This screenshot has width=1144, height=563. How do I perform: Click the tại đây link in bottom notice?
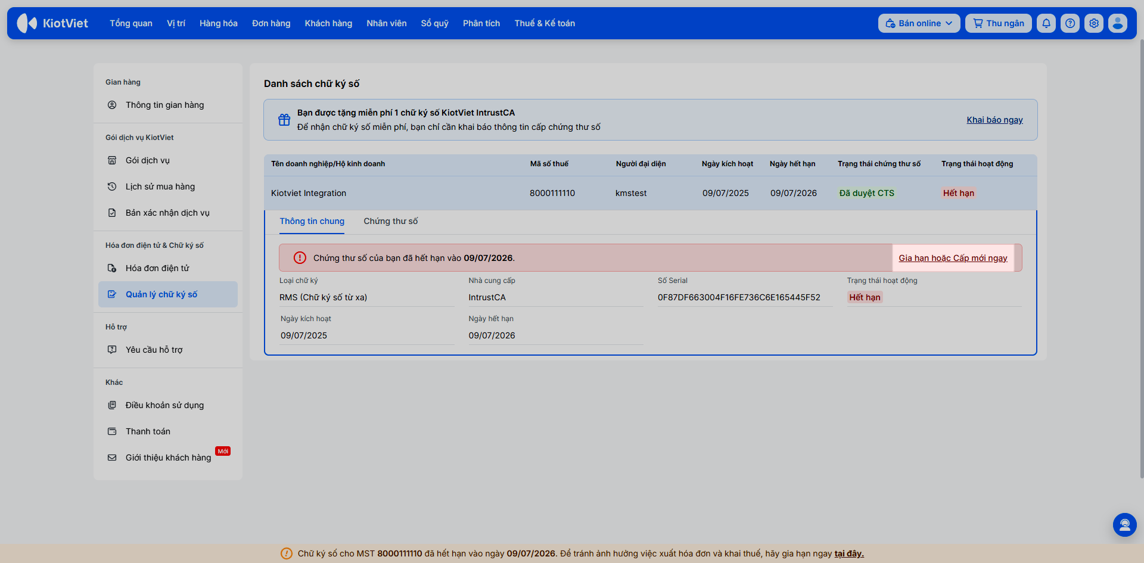click(849, 553)
